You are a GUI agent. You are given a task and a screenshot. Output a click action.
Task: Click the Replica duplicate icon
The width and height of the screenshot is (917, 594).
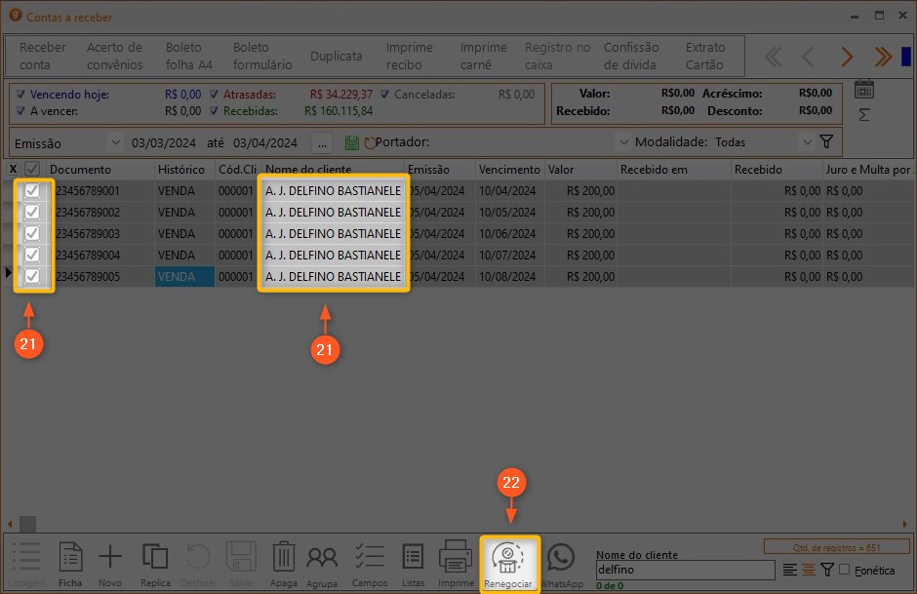(155, 563)
